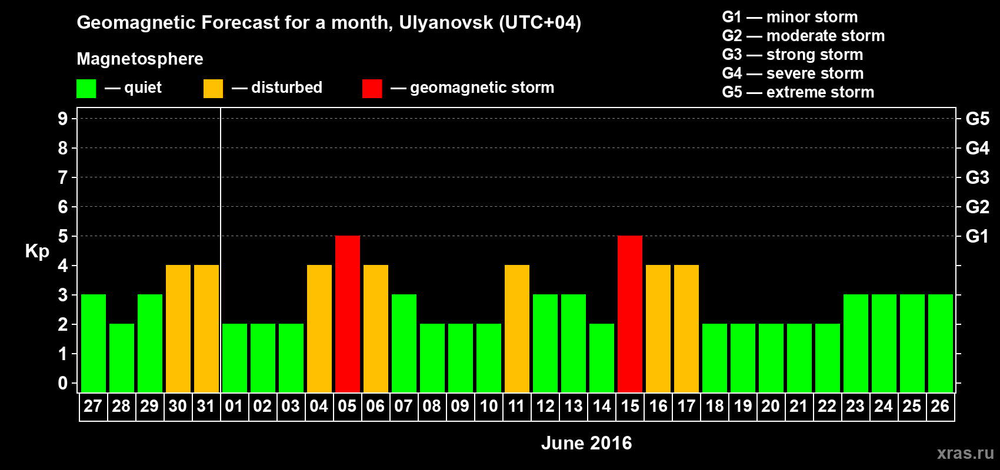Click the red geomagnetic storm legend swatch

pyautogui.click(x=372, y=89)
